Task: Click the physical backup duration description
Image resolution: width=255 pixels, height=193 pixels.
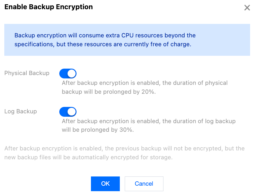Action: (144, 87)
